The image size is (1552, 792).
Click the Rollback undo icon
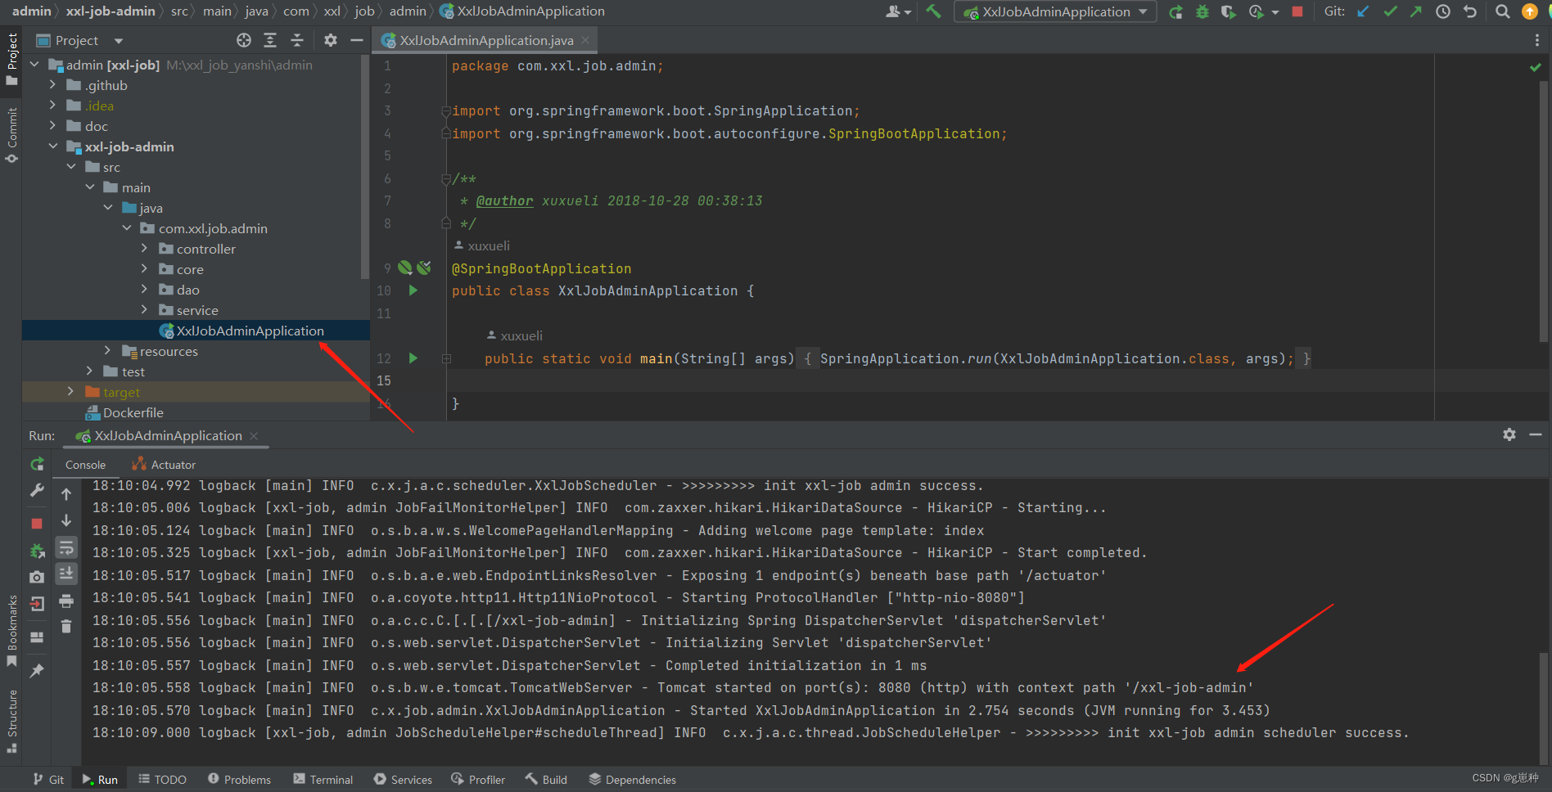pyautogui.click(x=1470, y=11)
